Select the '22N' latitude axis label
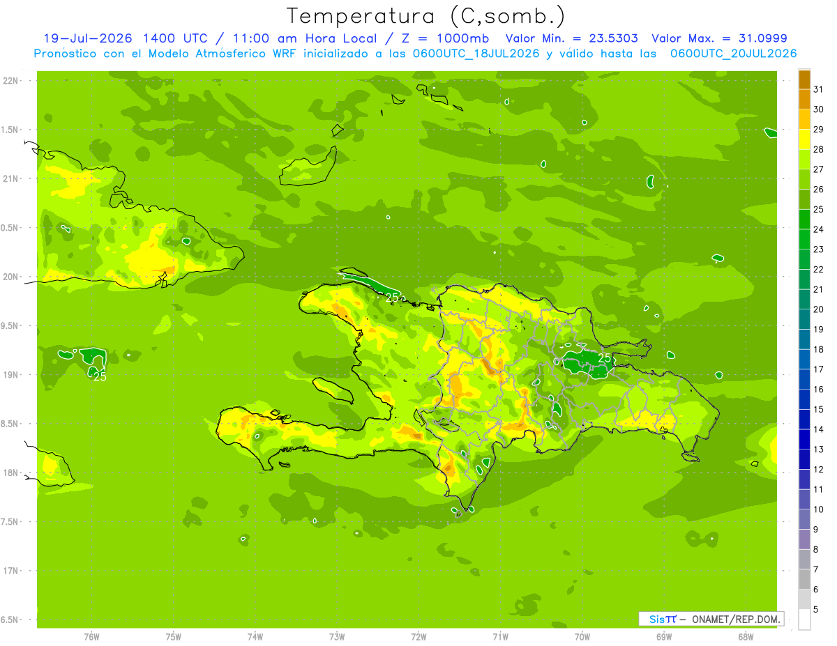Image resolution: width=837 pixels, height=646 pixels. pos(12,80)
